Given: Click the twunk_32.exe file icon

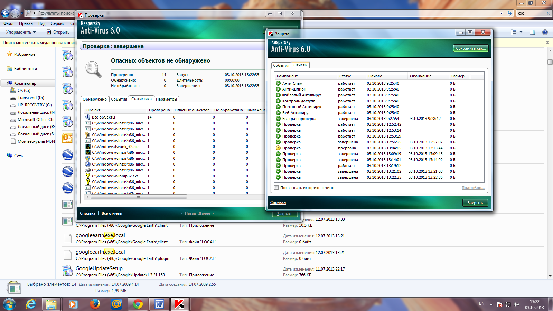Looking at the screenshot, I should 88,147.
